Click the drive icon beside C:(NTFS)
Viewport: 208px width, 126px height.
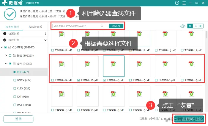[10, 47]
